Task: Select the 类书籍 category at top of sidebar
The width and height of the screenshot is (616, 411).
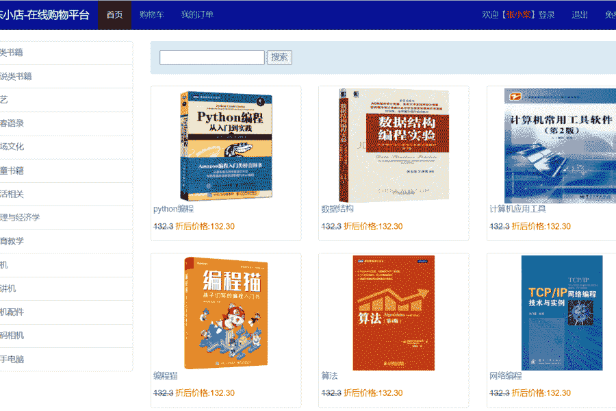Action: pos(66,53)
